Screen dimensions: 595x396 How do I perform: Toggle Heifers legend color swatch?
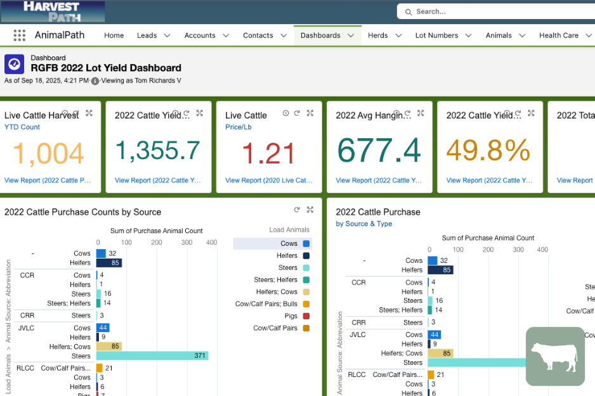pos(306,256)
